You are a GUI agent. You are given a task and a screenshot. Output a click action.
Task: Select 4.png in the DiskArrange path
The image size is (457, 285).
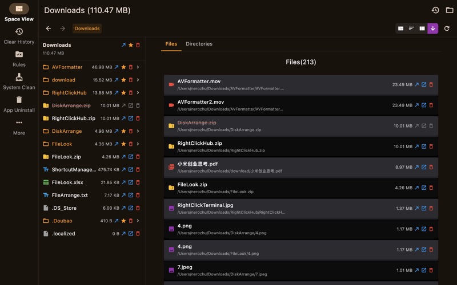coord(301,229)
